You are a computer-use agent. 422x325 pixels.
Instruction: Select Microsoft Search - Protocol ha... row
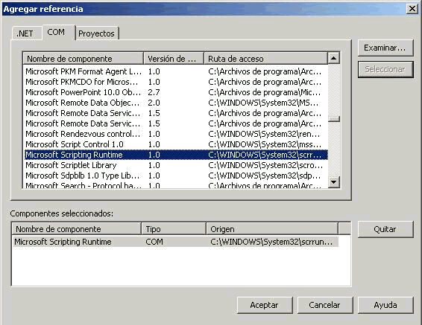(176, 185)
